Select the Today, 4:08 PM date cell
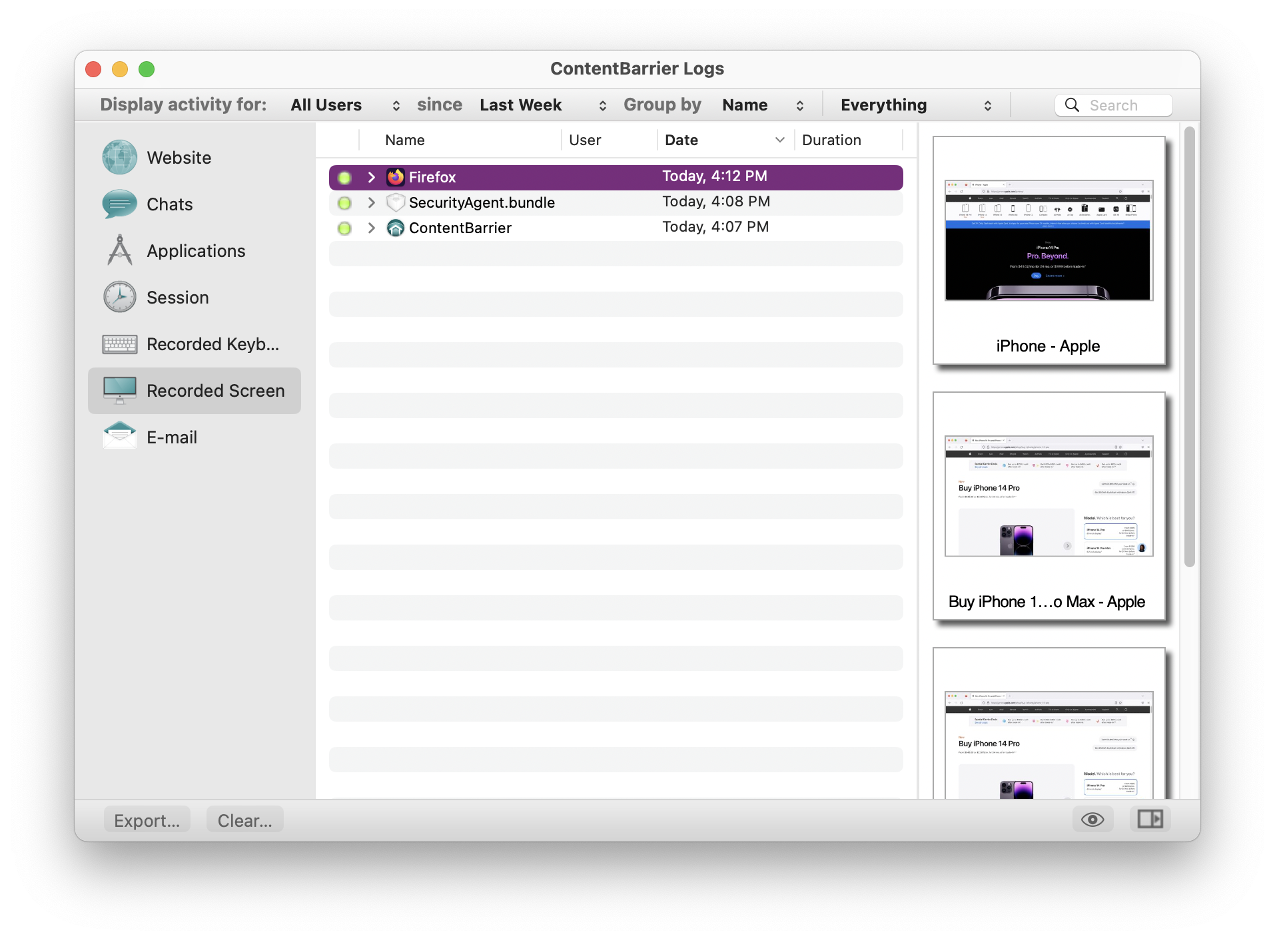This screenshot has height=940, width=1275. (x=716, y=202)
